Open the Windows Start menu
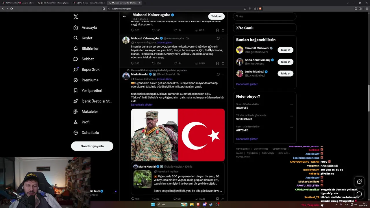The width and height of the screenshot is (370, 208). (x=153, y=205)
